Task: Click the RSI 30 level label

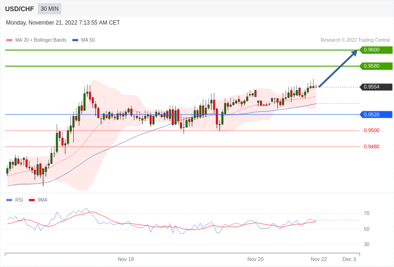Action: [367, 244]
